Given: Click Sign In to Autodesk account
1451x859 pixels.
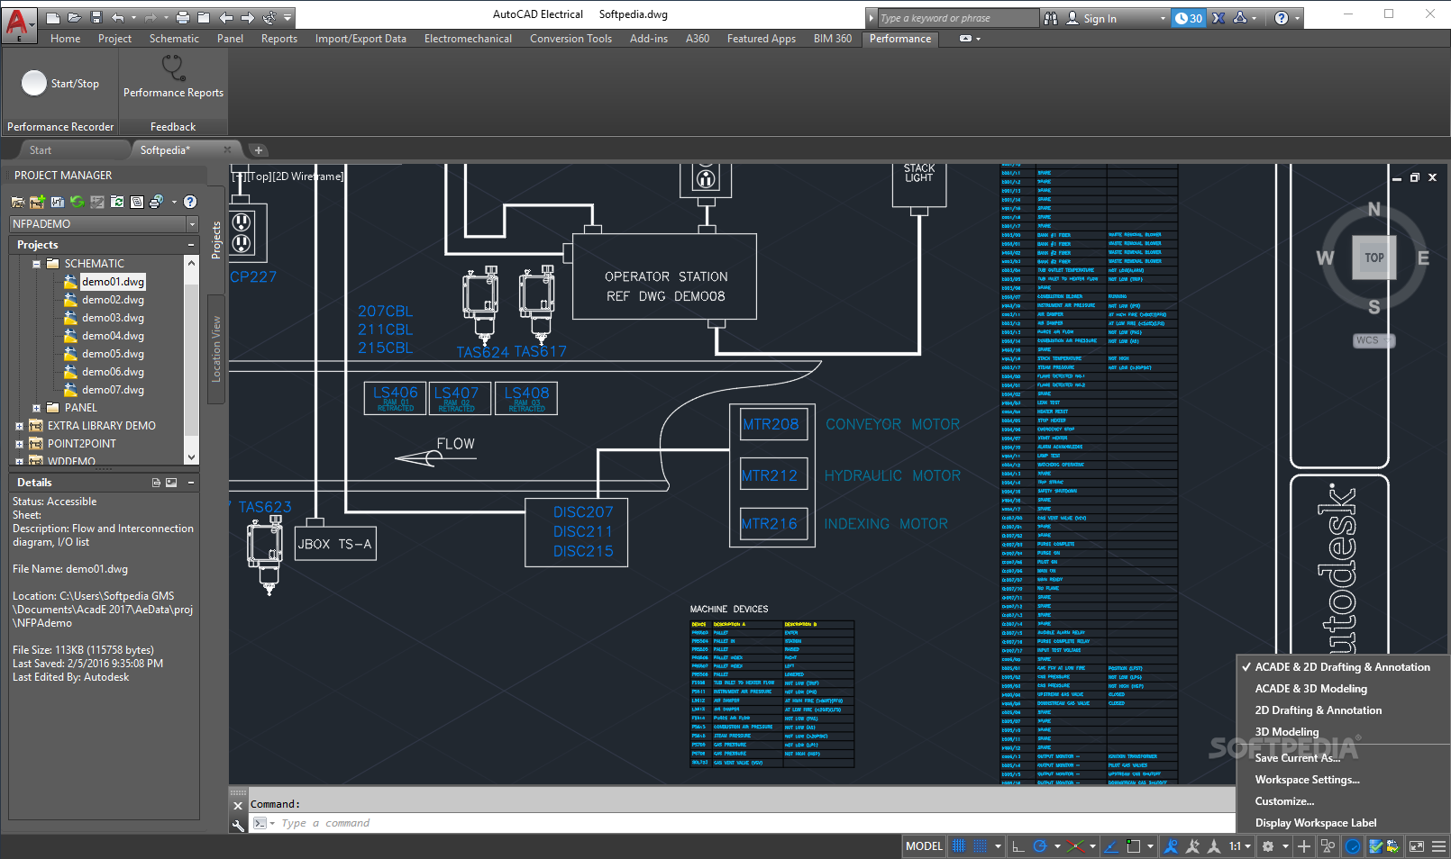Looking at the screenshot, I should (x=1100, y=18).
